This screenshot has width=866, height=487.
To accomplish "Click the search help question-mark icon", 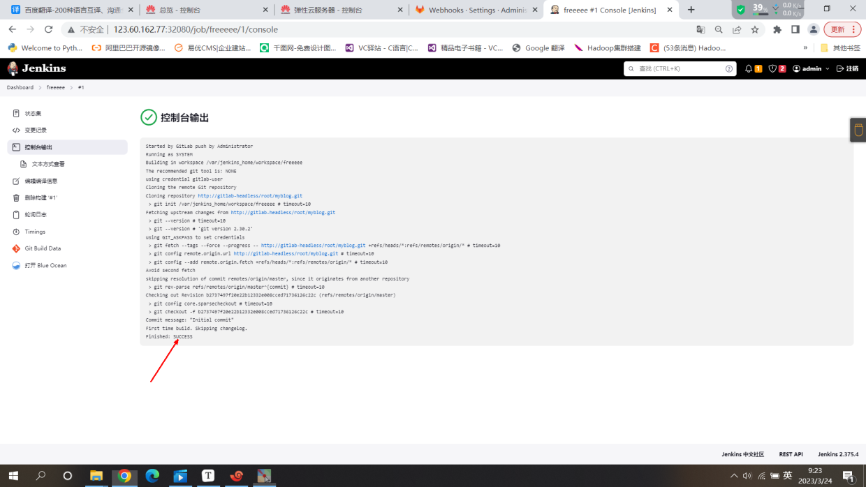I will coord(728,69).
